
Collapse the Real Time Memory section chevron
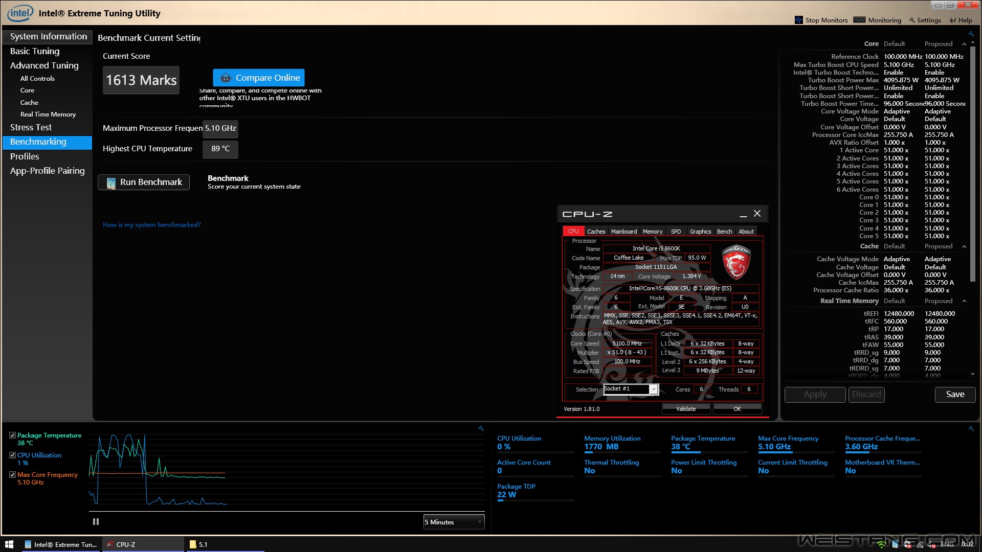tap(964, 301)
